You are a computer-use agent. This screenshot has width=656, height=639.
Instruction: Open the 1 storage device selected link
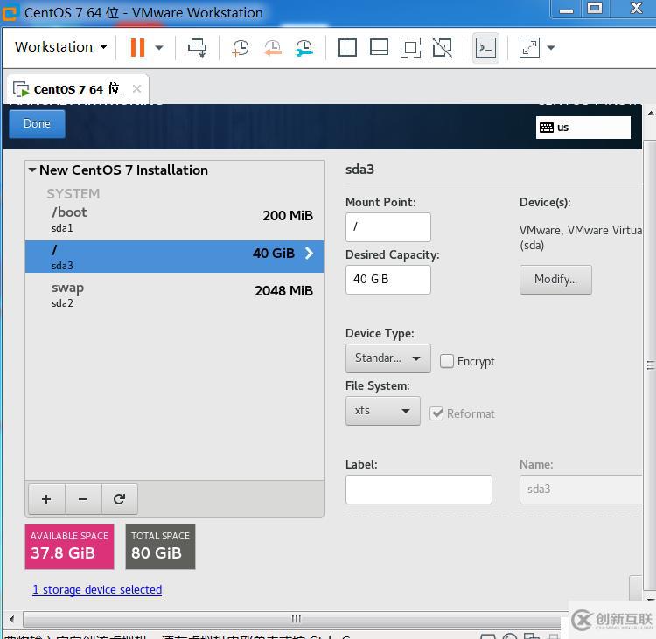pos(97,589)
